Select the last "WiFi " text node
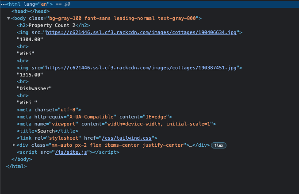This screenshot has width=299, height=194. (27, 103)
